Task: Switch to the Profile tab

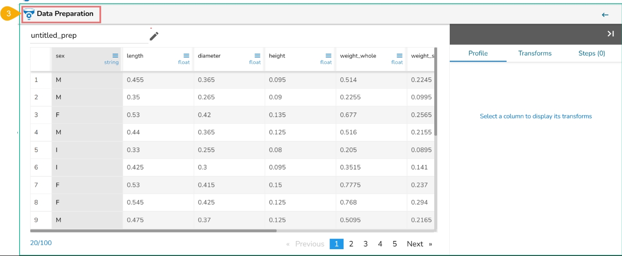Action: coord(478,53)
